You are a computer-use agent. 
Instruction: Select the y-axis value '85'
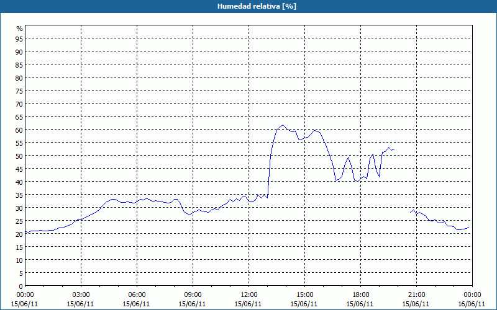(19, 65)
